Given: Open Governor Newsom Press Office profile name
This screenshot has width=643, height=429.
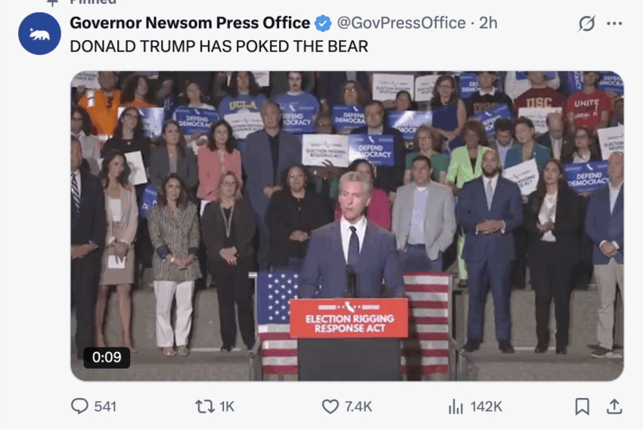Looking at the screenshot, I should point(190,23).
